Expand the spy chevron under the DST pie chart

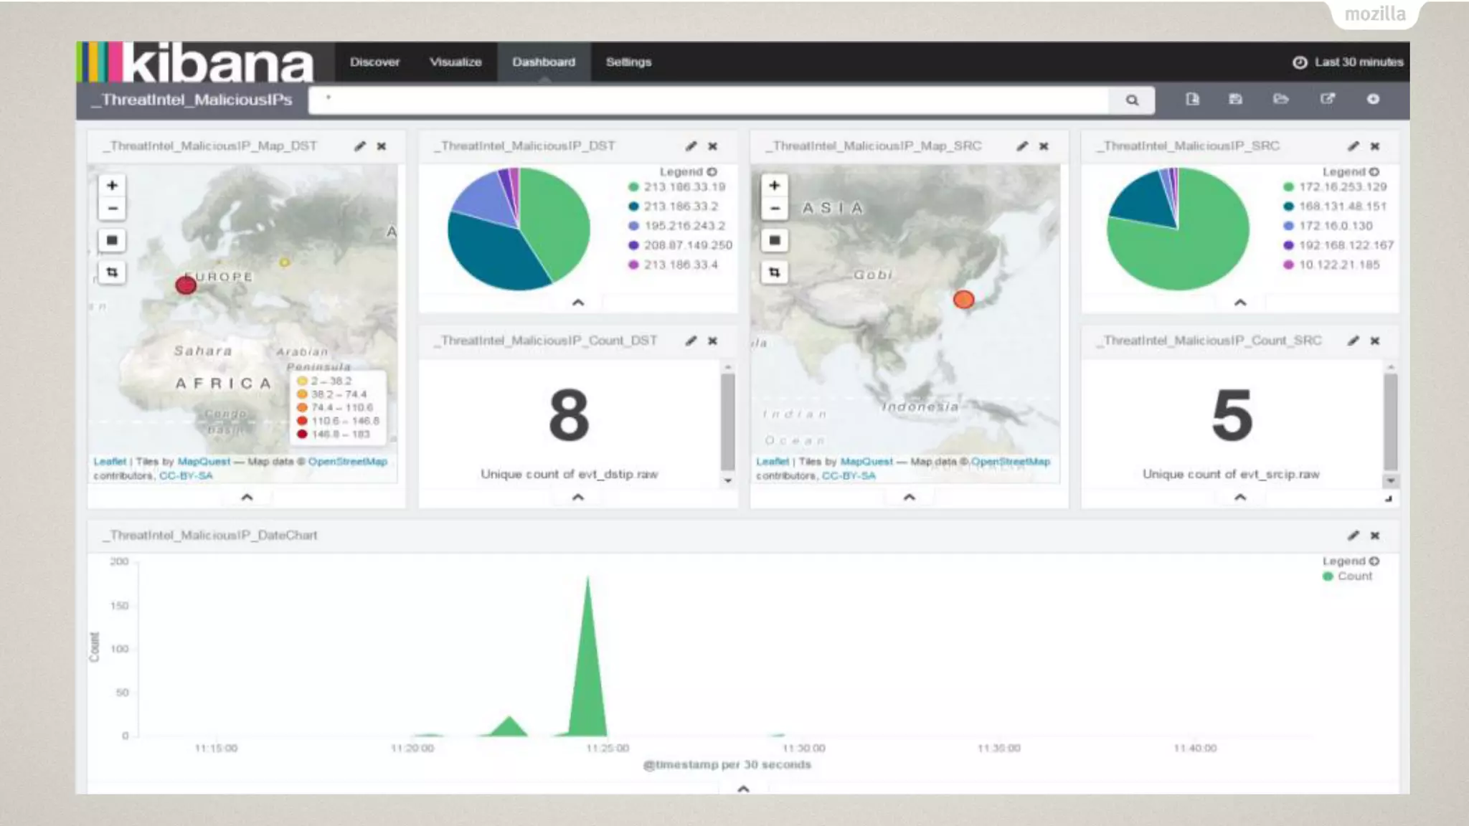[578, 303]
